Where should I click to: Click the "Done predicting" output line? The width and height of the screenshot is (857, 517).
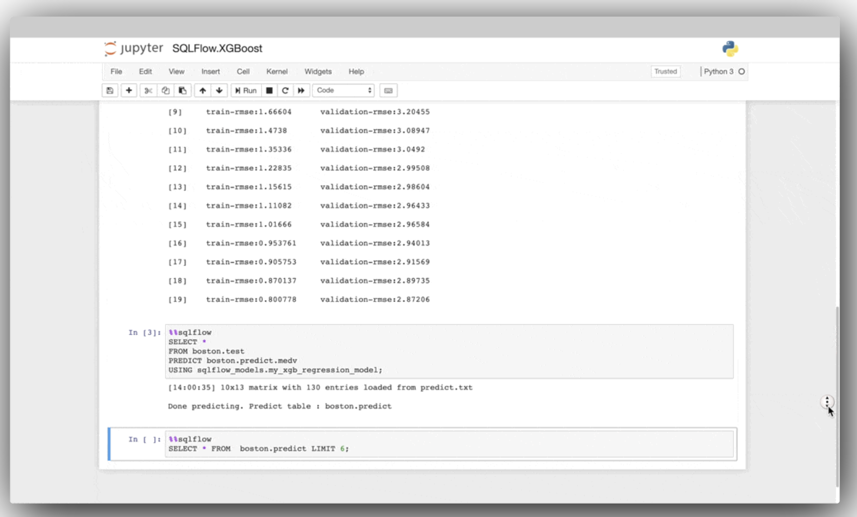pyautogui.click(x=280, y=407)
